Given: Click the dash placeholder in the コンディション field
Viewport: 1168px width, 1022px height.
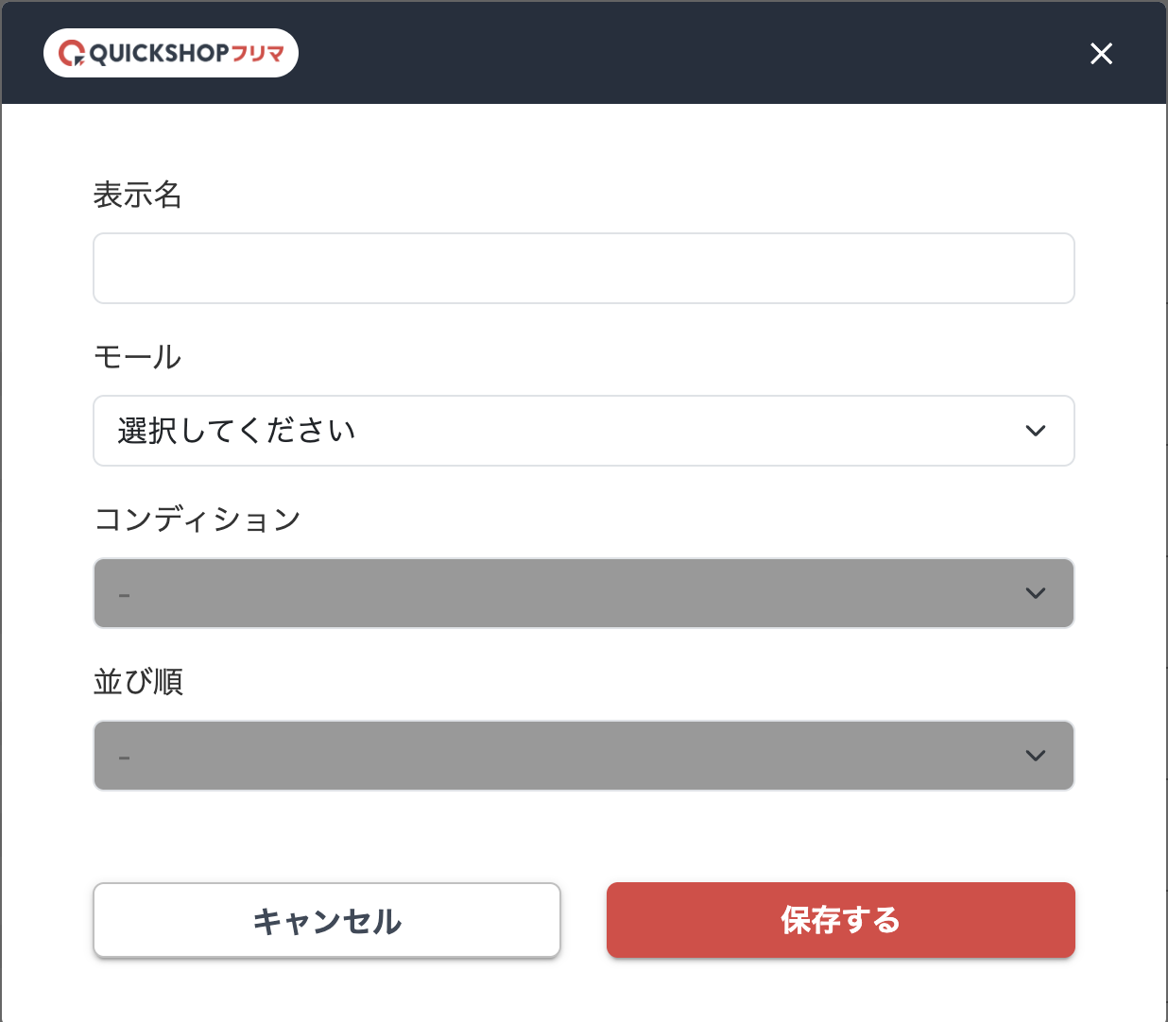Looking at the screenshot, I should (x=125, y=595).
